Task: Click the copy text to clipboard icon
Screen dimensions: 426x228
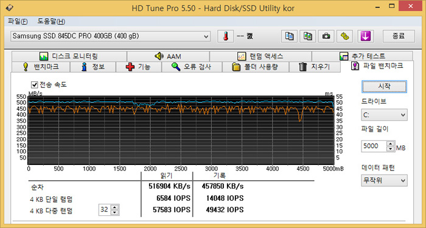Action: [x=289, y=36]
